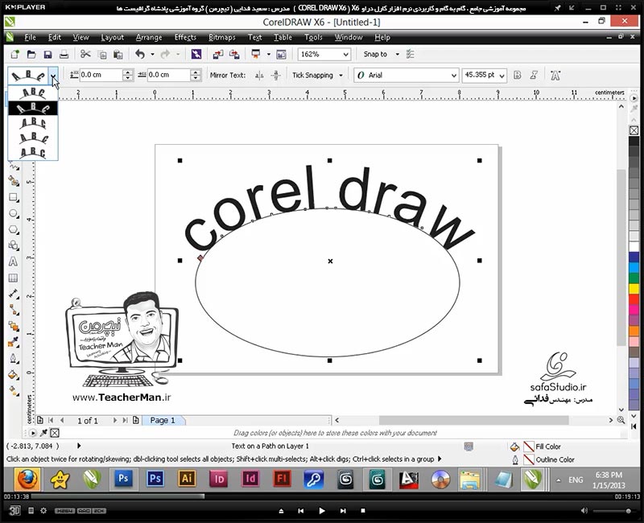Expand the Undo history arrow
The image size is (644, 523).
(152, 54)
